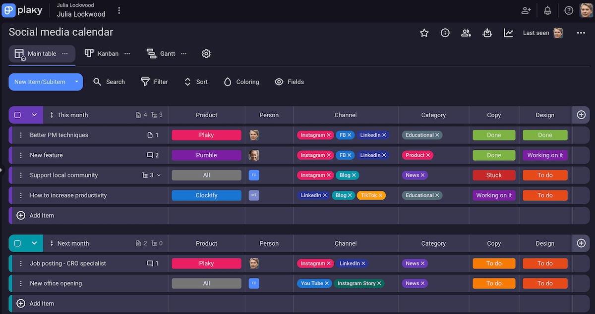Click the Done copy status for New feature
This screenshot has width=595, height=314.
[494, 155]
